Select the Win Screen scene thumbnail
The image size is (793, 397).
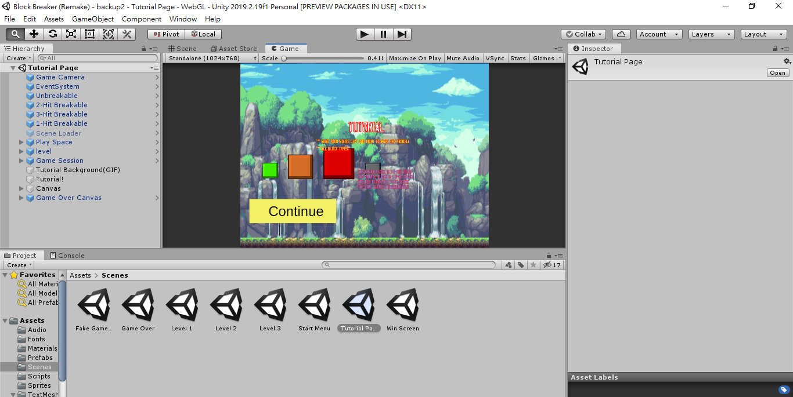click(x=402, y=305)
